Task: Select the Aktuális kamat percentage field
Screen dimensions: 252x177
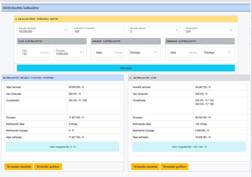Action: pyautogui.click(x=154, y=30)
